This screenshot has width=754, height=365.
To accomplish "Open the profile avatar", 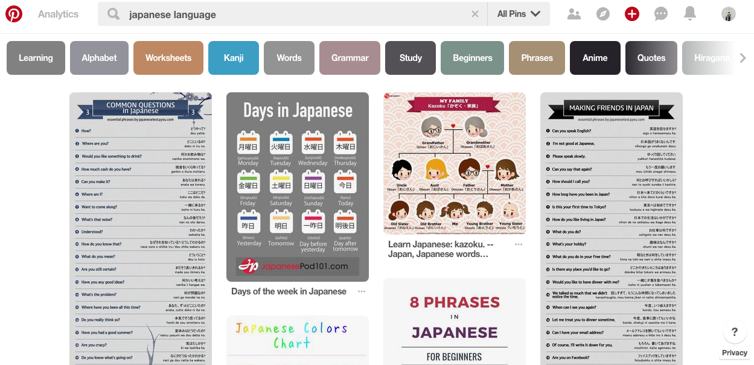I will click(729, 14).
